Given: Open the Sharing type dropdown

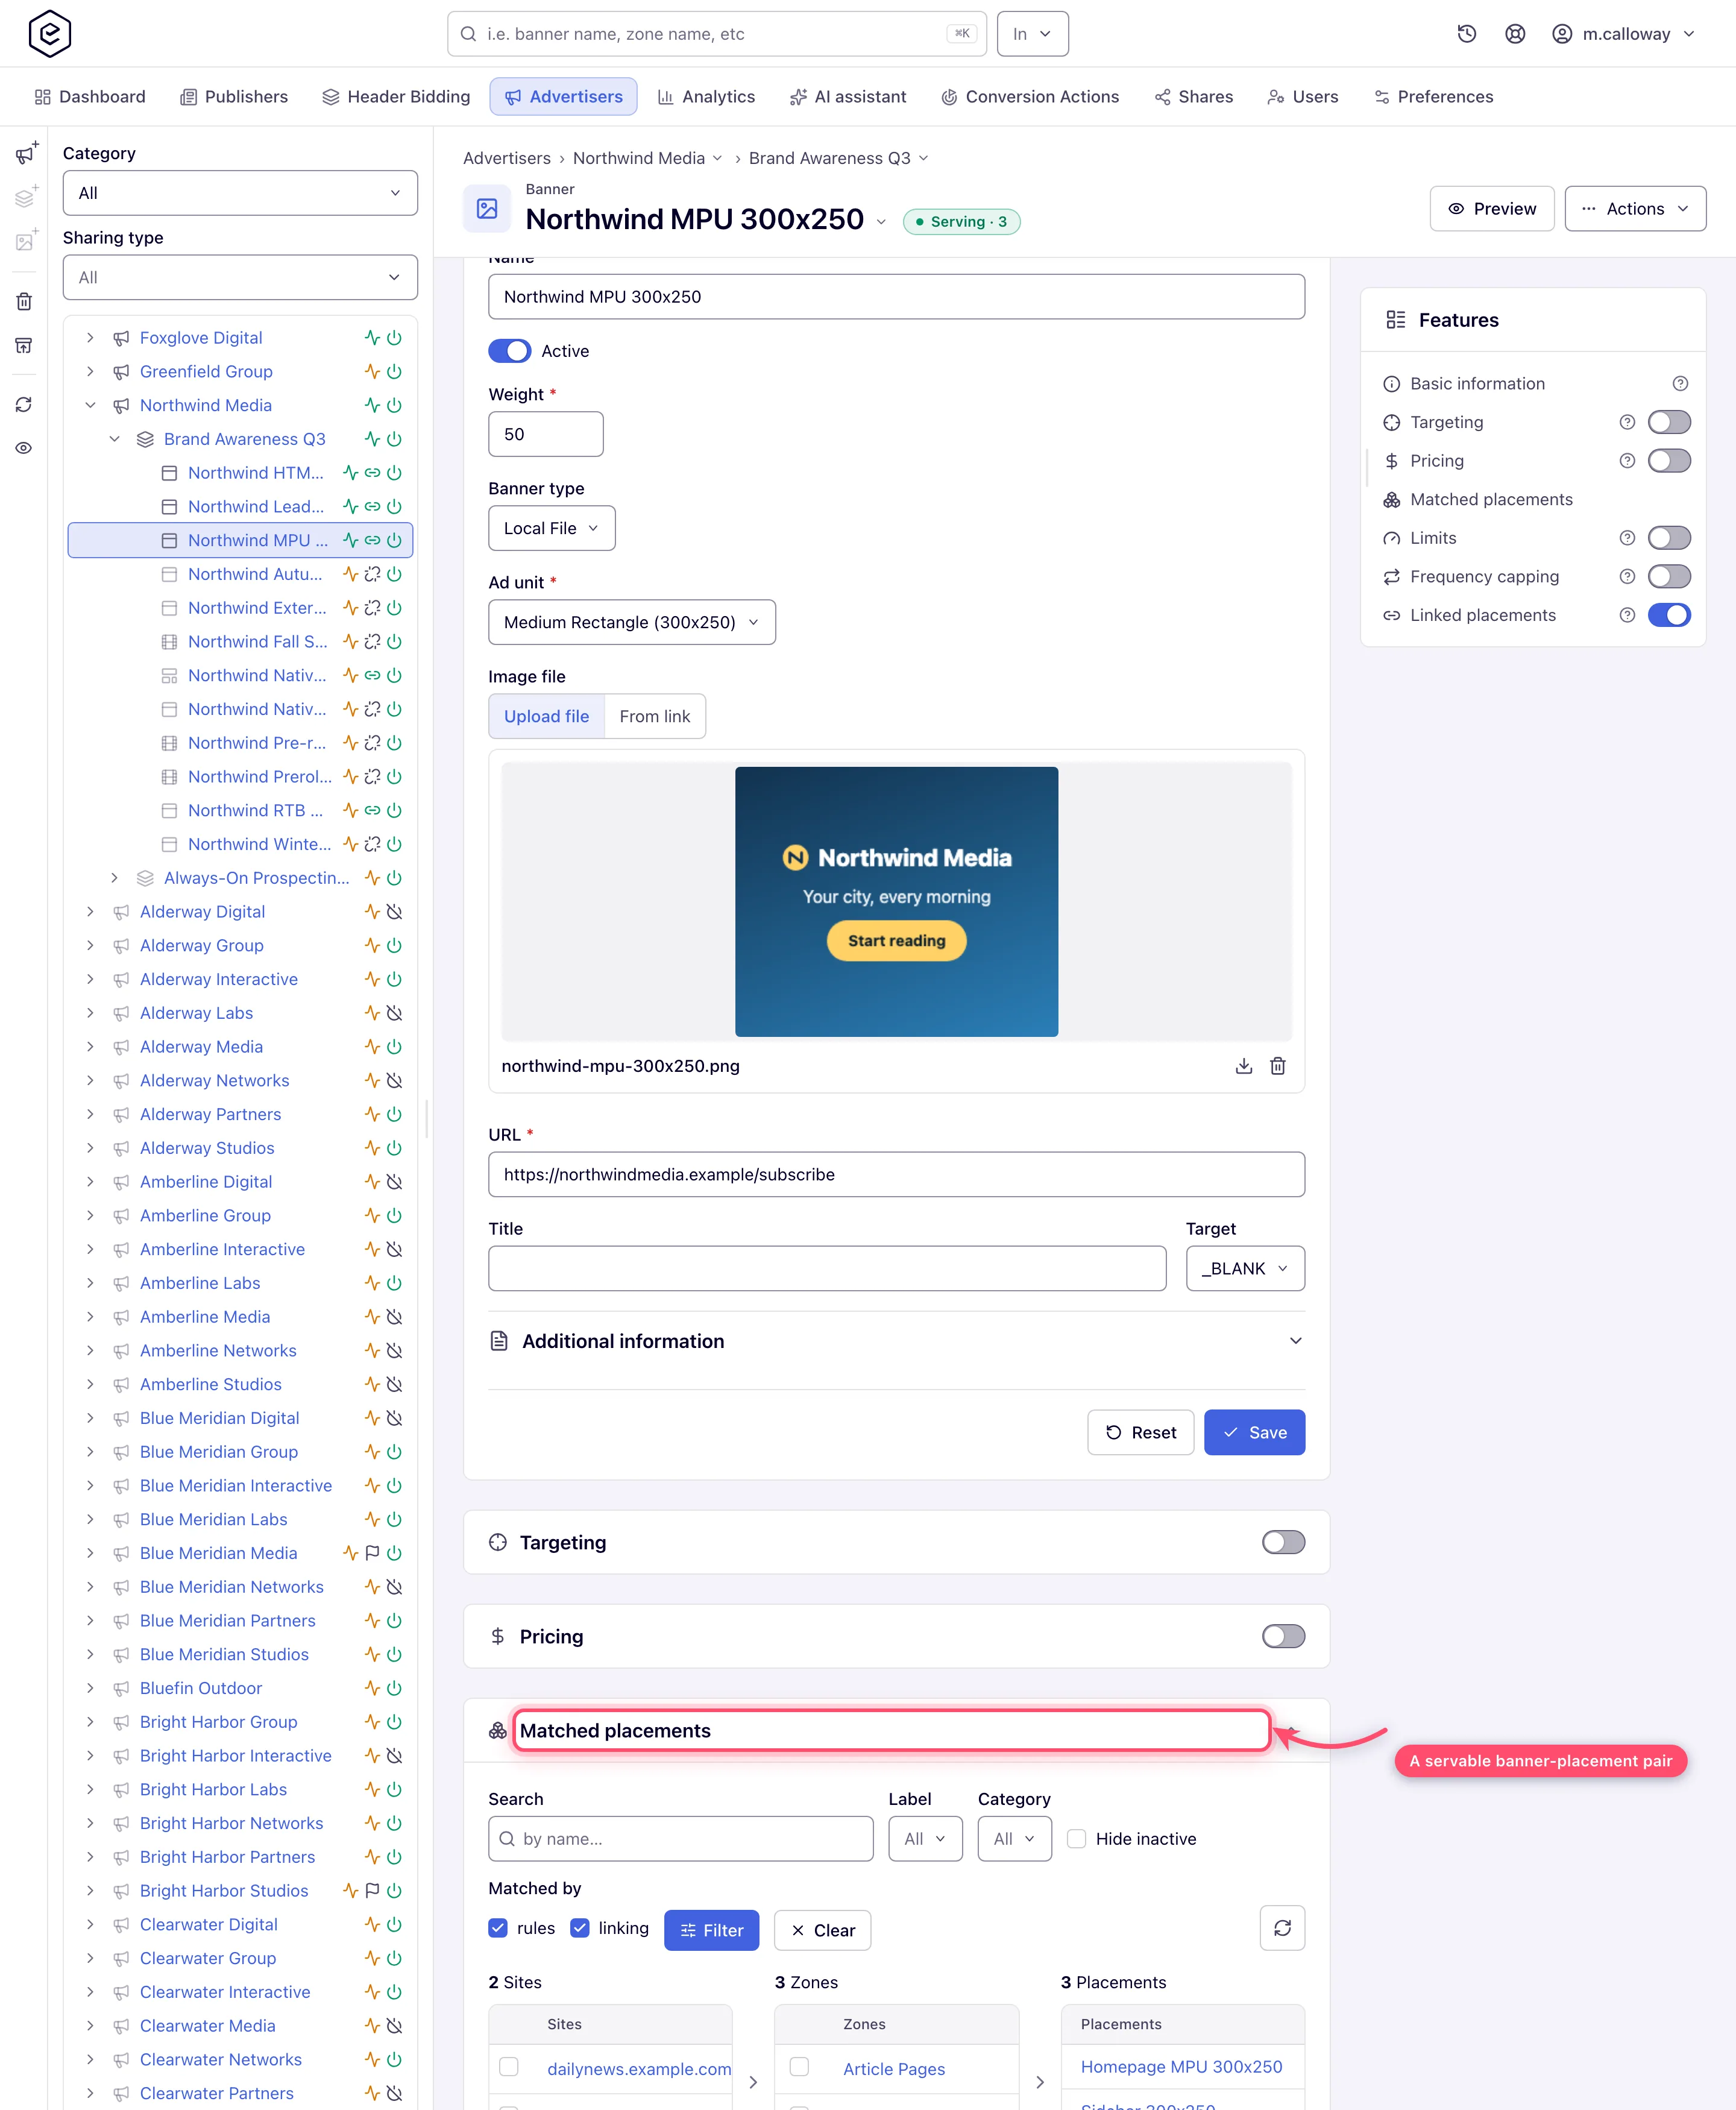Looking at the screenshot, I should (240, 277).
